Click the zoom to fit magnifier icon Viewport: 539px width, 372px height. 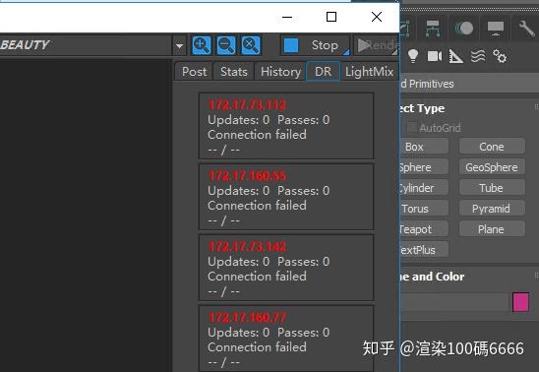tap(251, 45)
